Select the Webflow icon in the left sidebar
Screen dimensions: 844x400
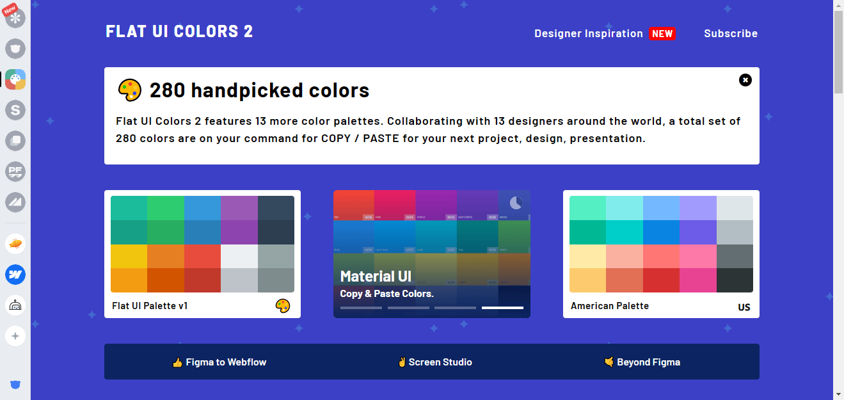pos(14,275)
